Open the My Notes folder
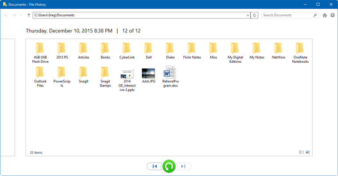Screen dimensions: 338x176 point(257,51)
